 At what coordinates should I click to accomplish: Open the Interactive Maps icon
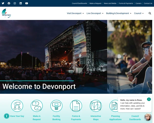pos(96,106)
